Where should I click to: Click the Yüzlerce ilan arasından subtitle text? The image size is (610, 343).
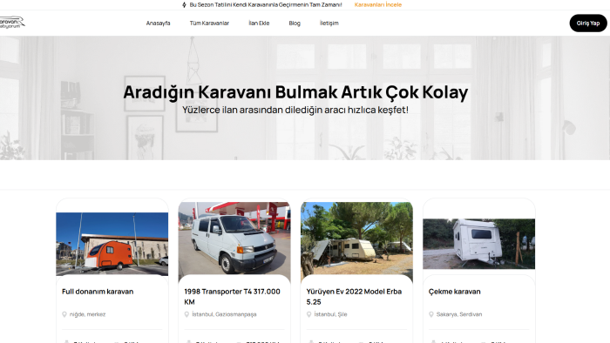tap(295, 110)
